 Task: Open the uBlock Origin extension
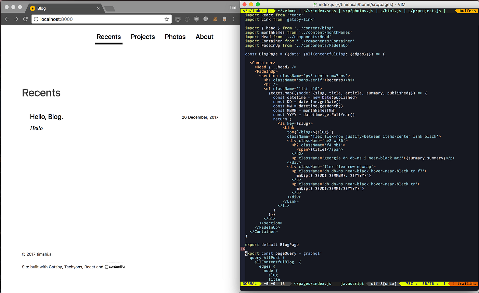(197, 19)
